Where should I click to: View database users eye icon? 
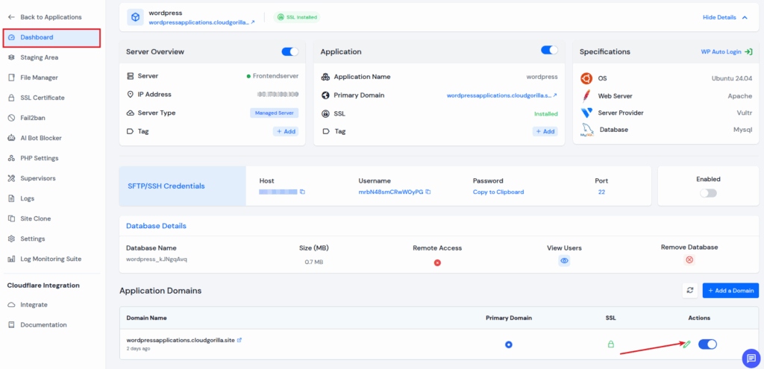[x=564, y=261]
